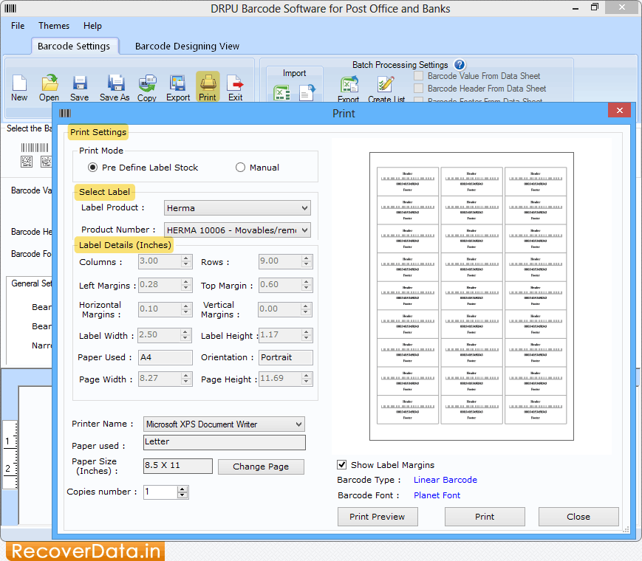642x561 pixels.
Task: Select the Manual print mode
Action: [x=240, y=168]
